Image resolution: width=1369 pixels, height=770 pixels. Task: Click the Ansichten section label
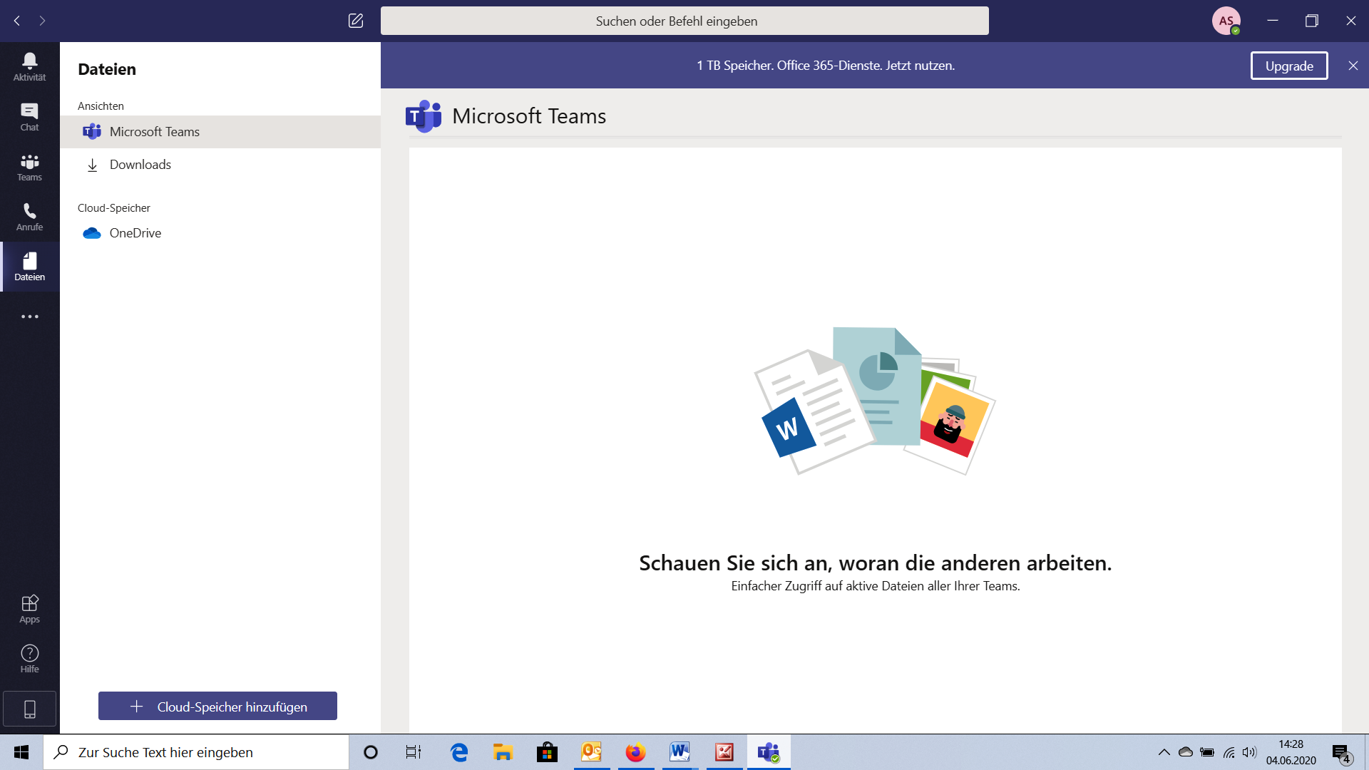[101, 106]
